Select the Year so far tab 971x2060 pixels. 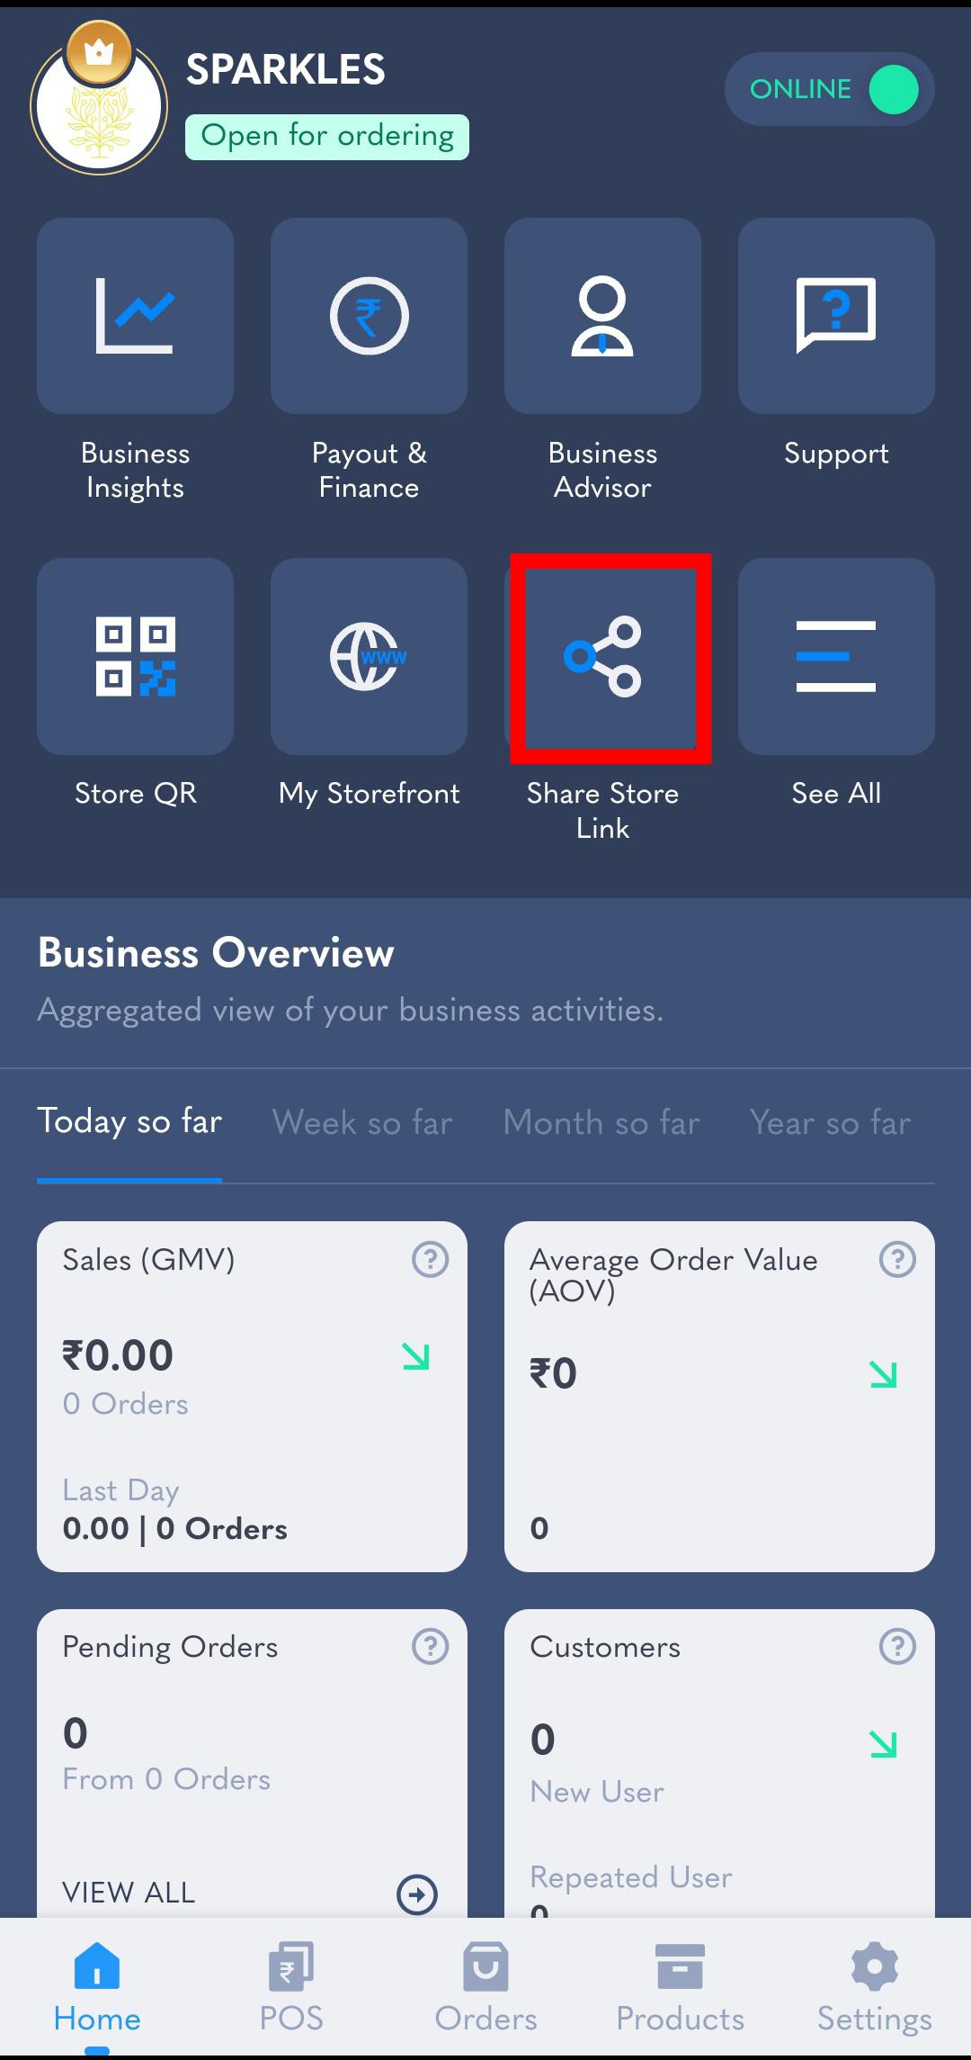coord(830,1122)
